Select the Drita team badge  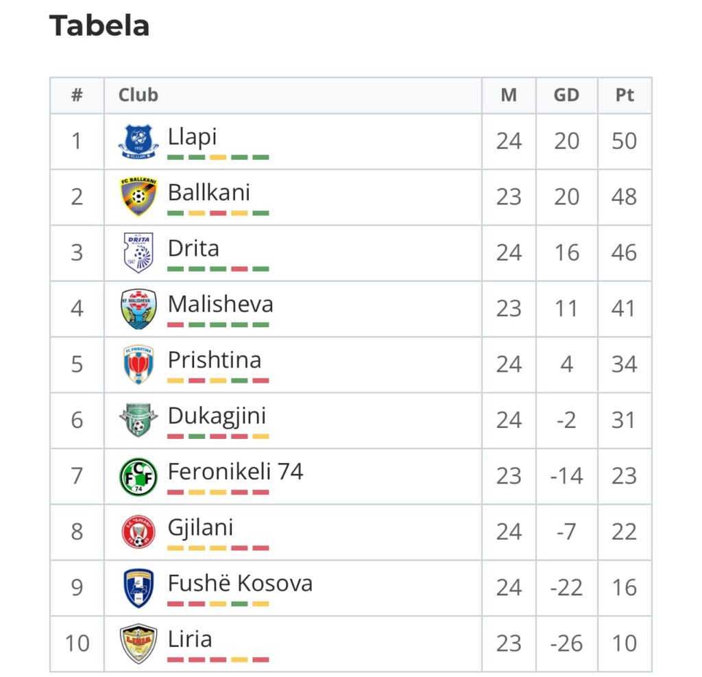click(138, 252)
